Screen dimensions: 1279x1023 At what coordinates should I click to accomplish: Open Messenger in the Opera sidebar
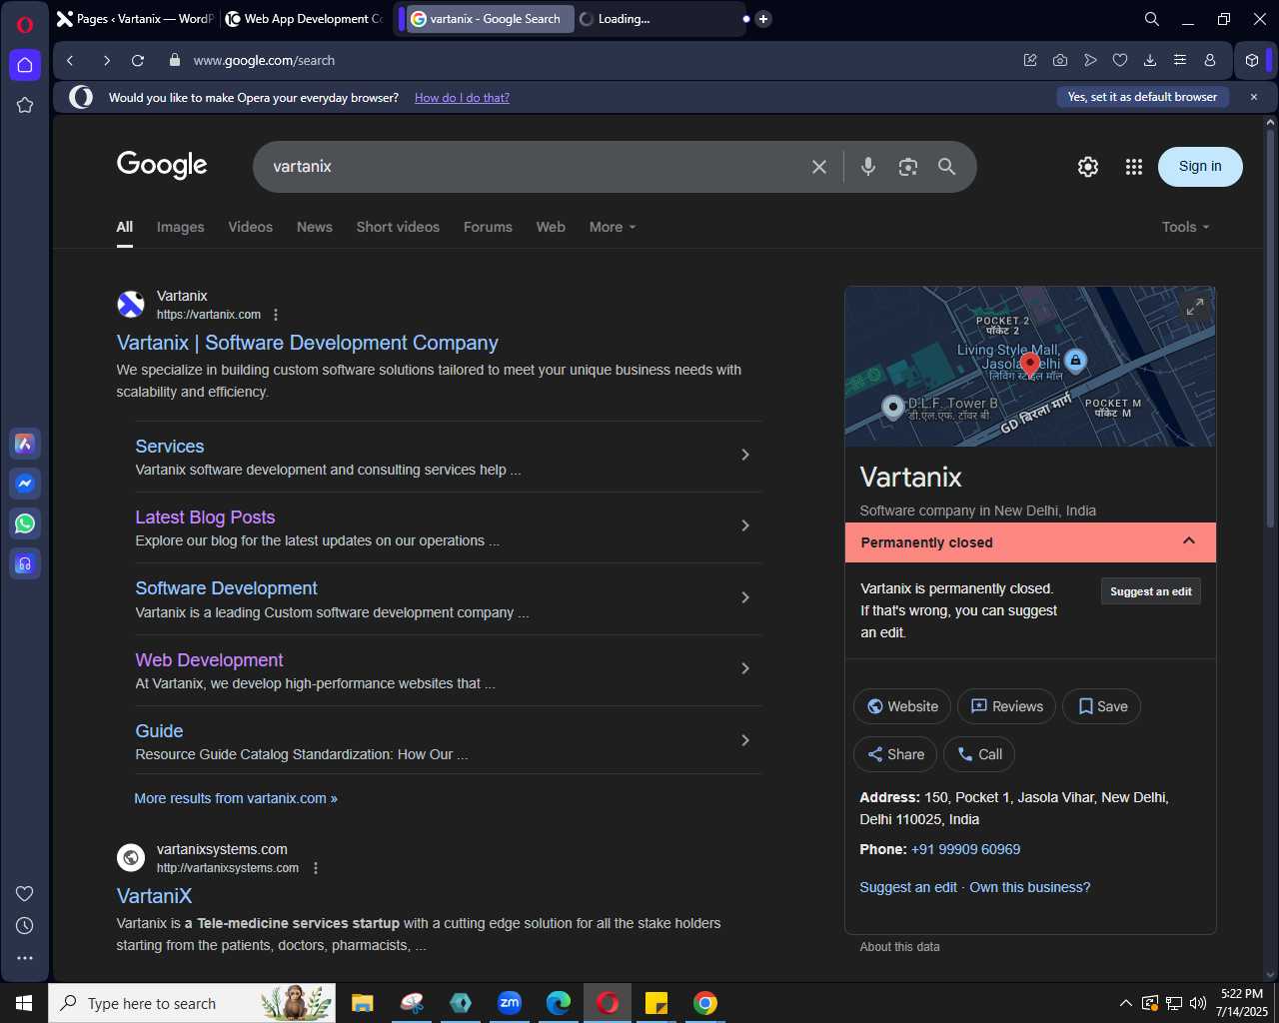[x=25, y=484]
